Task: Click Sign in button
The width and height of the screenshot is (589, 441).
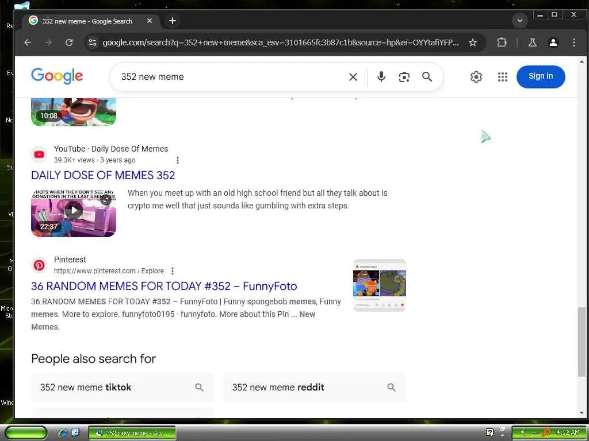Action: tap(541, 76)
